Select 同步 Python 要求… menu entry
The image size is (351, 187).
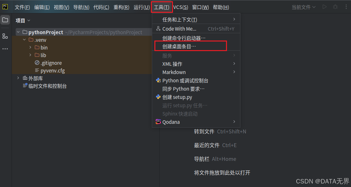click(x=196, y=89)
